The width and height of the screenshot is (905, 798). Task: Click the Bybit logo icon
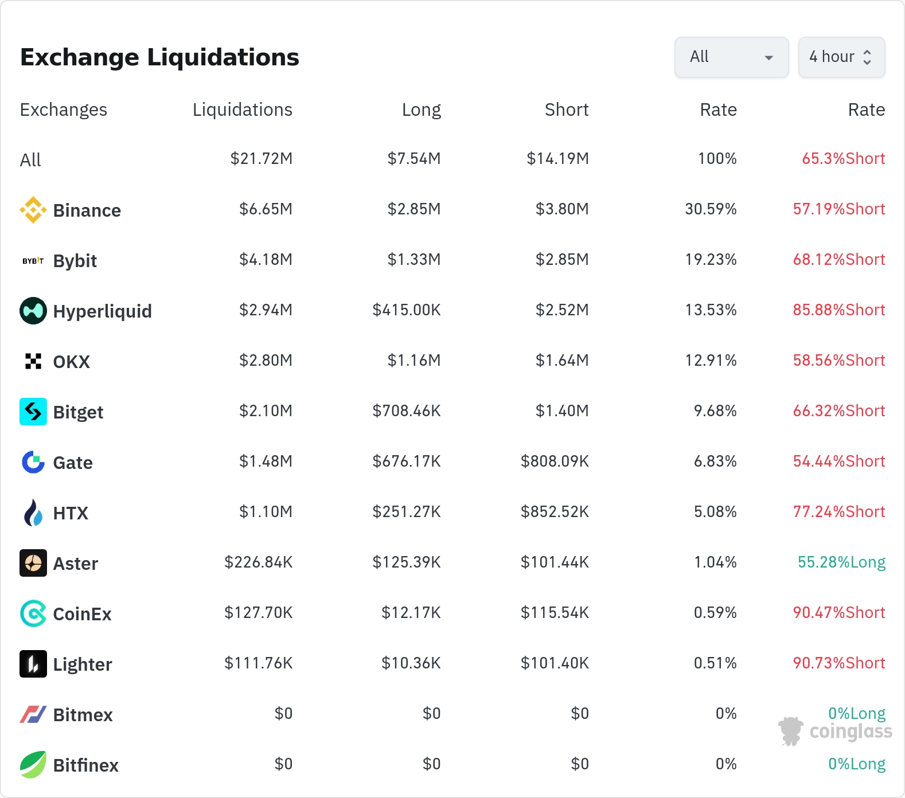tap(33, 261)
